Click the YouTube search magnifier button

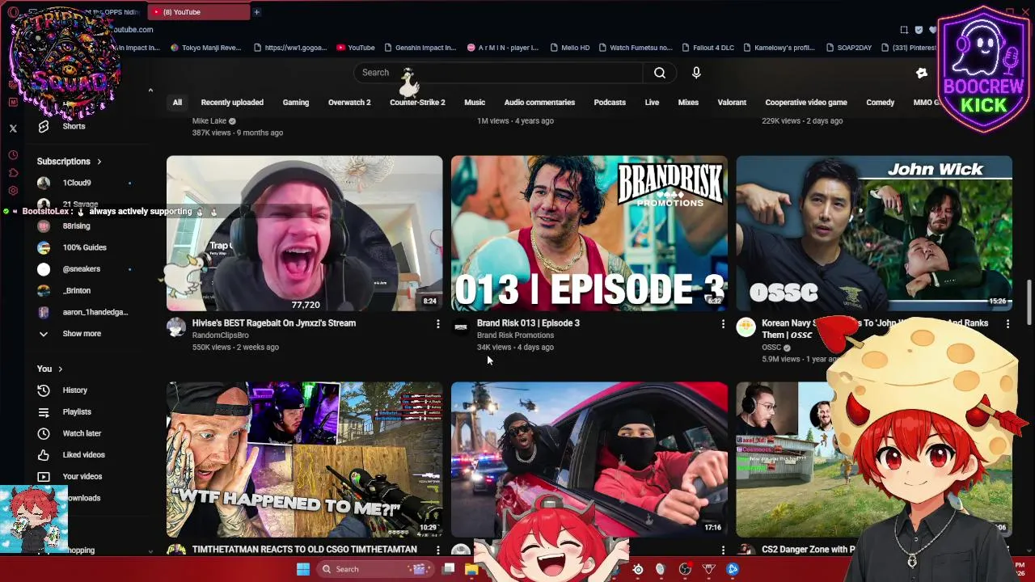point(660,73)
